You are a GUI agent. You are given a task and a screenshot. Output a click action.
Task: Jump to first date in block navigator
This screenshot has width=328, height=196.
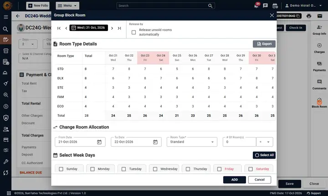click(x=59, y=28)
